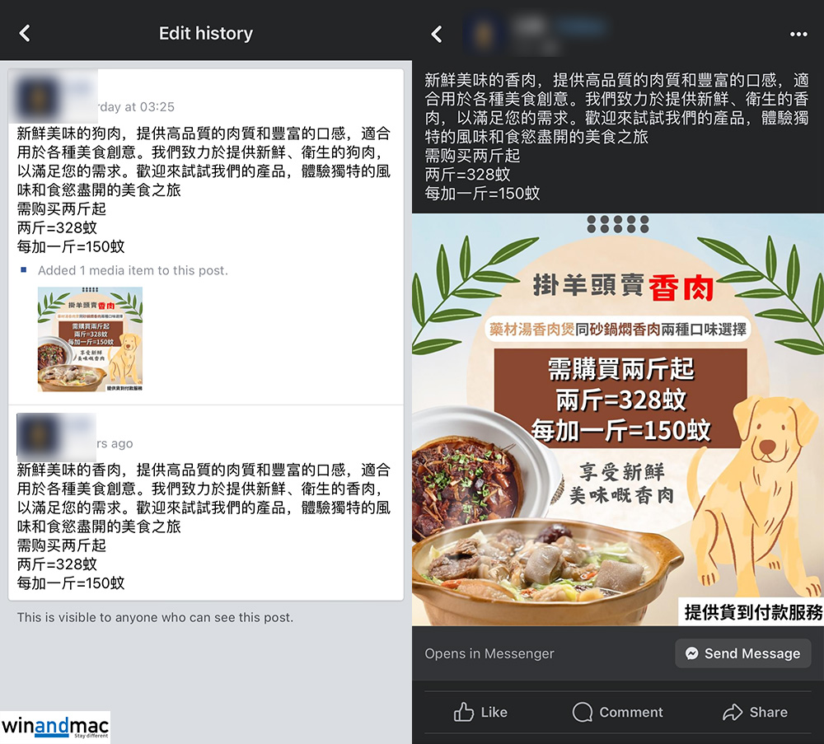Open the blurred page avatar in post header
The image size is (824, 744).
click(482, 34)
